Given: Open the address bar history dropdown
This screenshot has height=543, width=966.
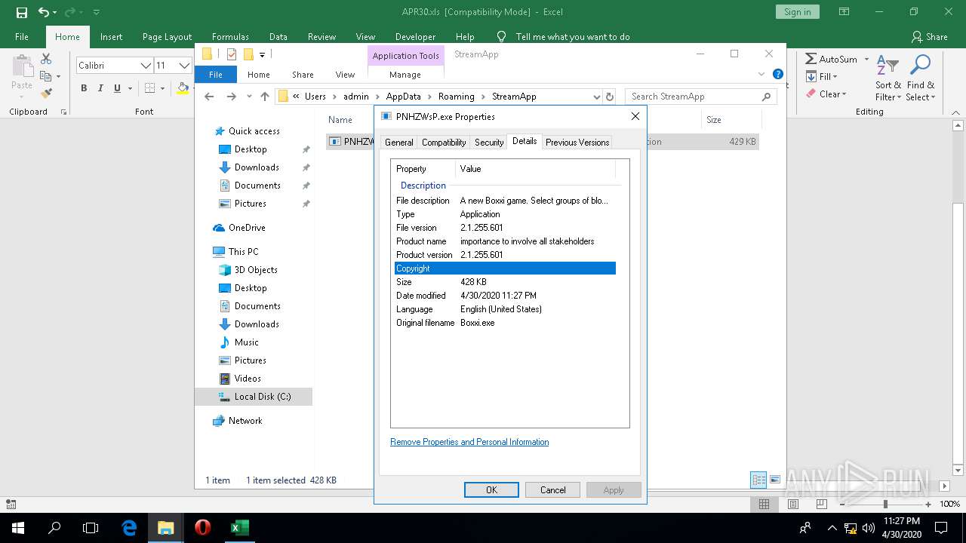Looking at the screenshot, I should [x=596, y=97].
